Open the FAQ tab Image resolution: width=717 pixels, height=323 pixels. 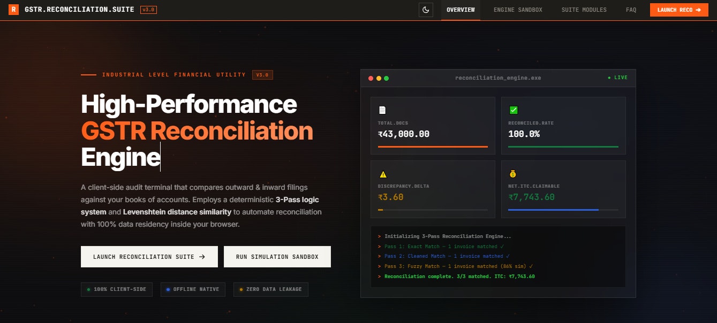(x=631, y=10)
